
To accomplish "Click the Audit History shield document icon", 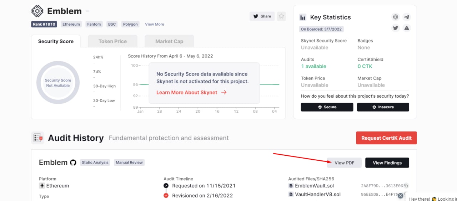I will click(37, 138).
